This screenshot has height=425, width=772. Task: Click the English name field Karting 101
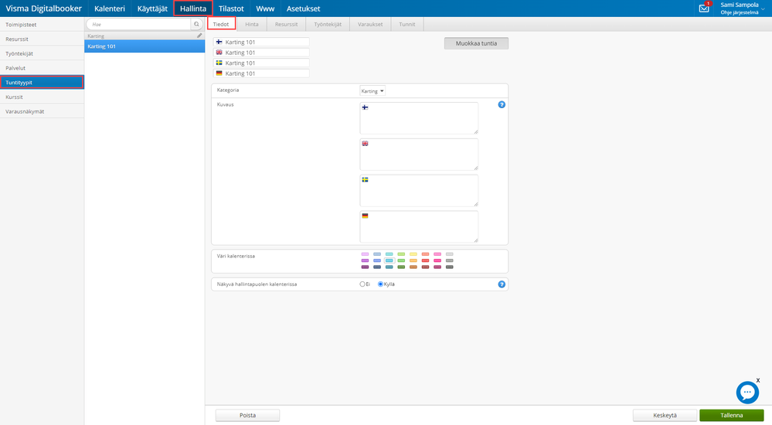(261, 53)
